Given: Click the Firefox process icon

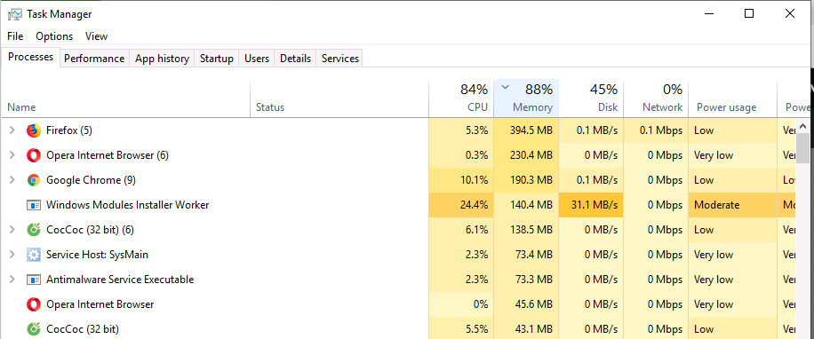Looking at the screenshot, I should 33,130.
